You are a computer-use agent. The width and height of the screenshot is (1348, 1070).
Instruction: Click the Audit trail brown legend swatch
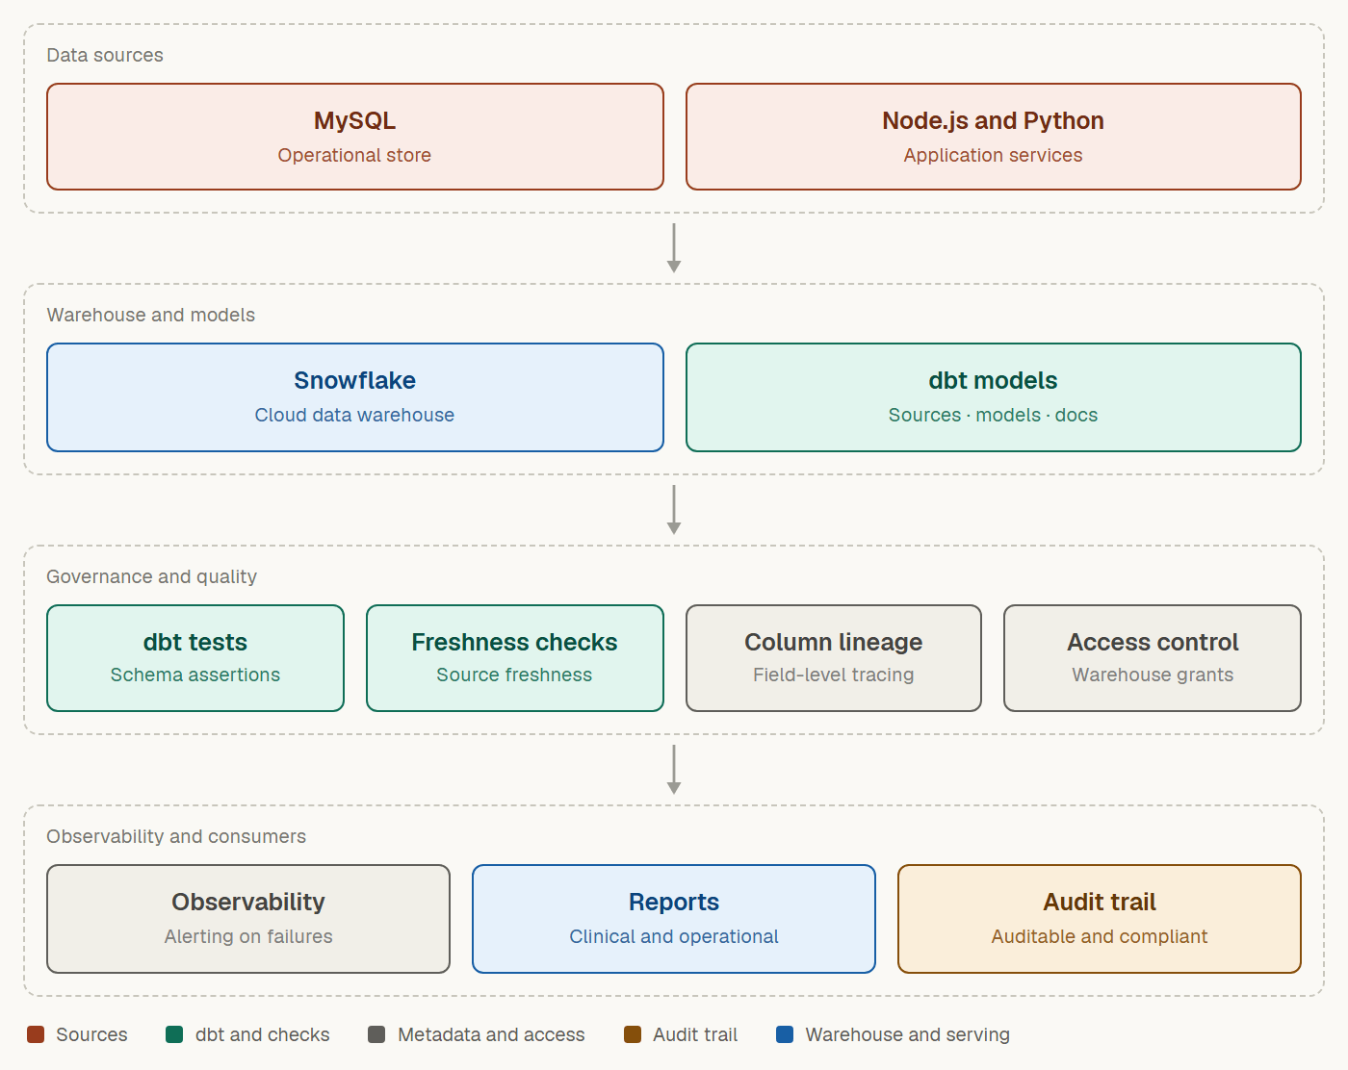[633, 1034]
